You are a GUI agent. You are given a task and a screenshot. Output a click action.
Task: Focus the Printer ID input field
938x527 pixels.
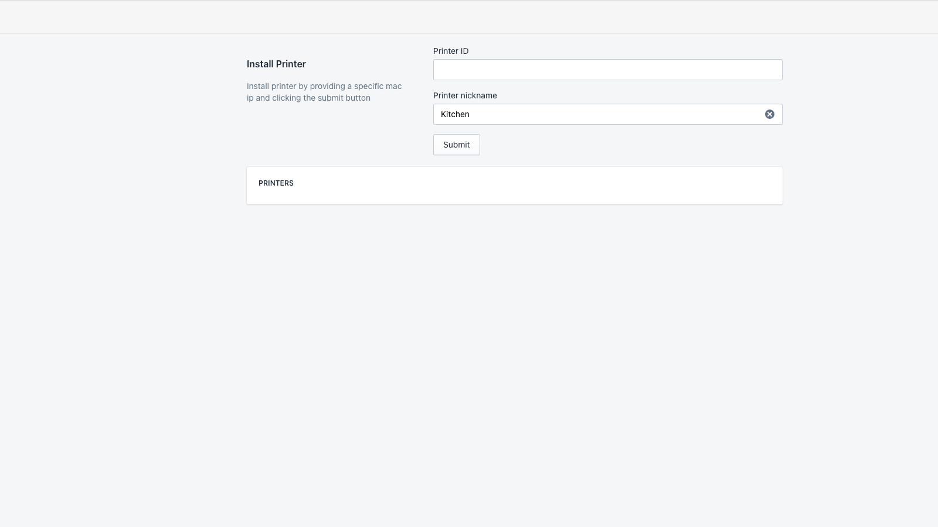point(607,70)
